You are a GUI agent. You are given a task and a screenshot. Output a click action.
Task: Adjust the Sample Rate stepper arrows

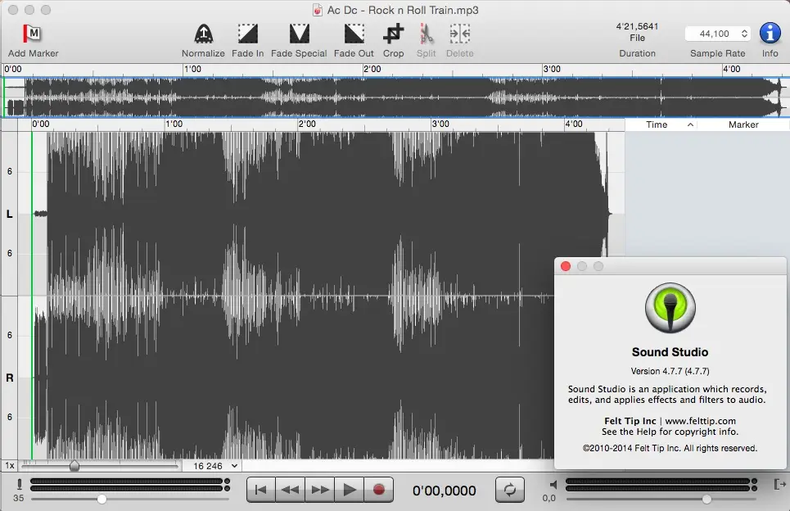click(x=744, y=34)
